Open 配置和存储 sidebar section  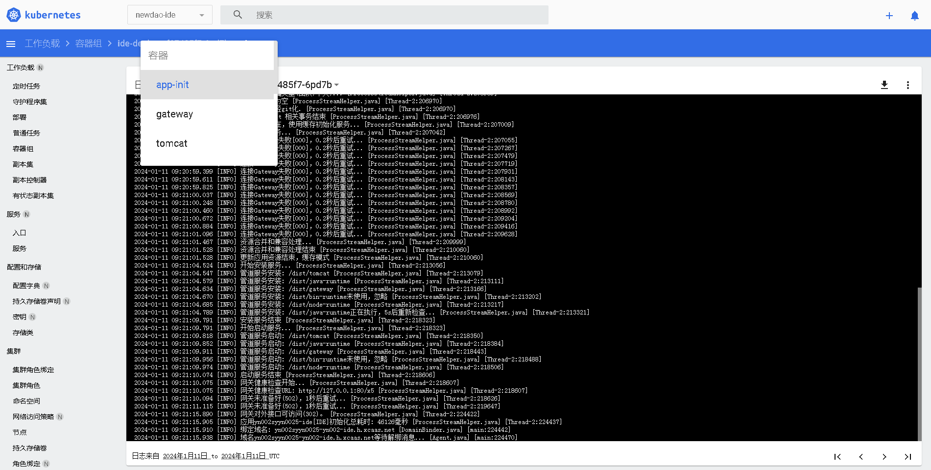point(24,267)
